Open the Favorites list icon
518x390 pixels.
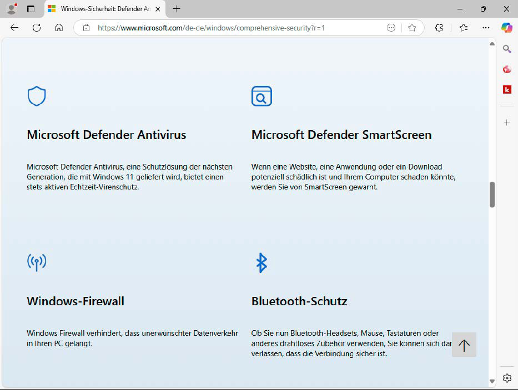(x=464, y=28)
